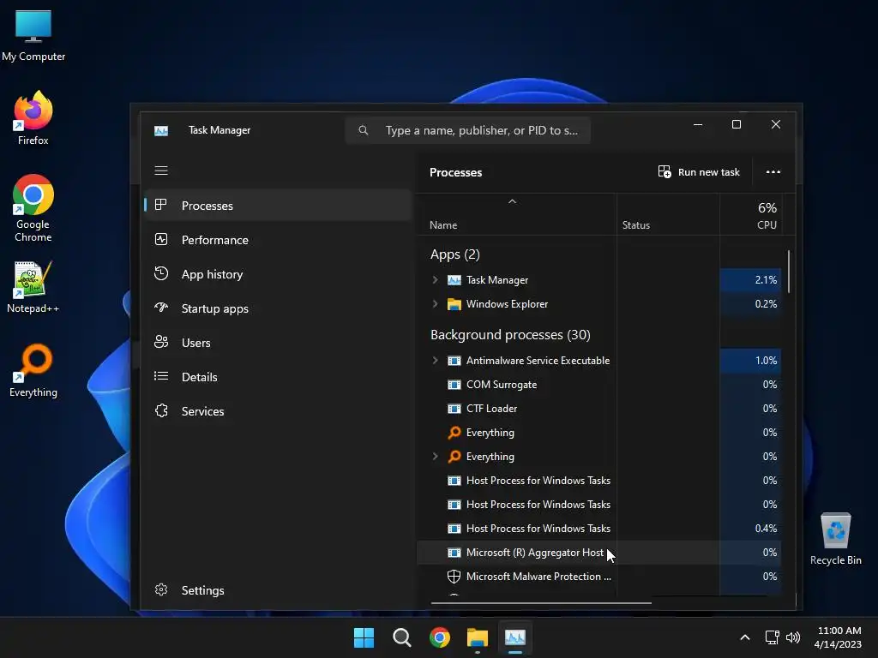Open the volume tray icon

point(793,637)
